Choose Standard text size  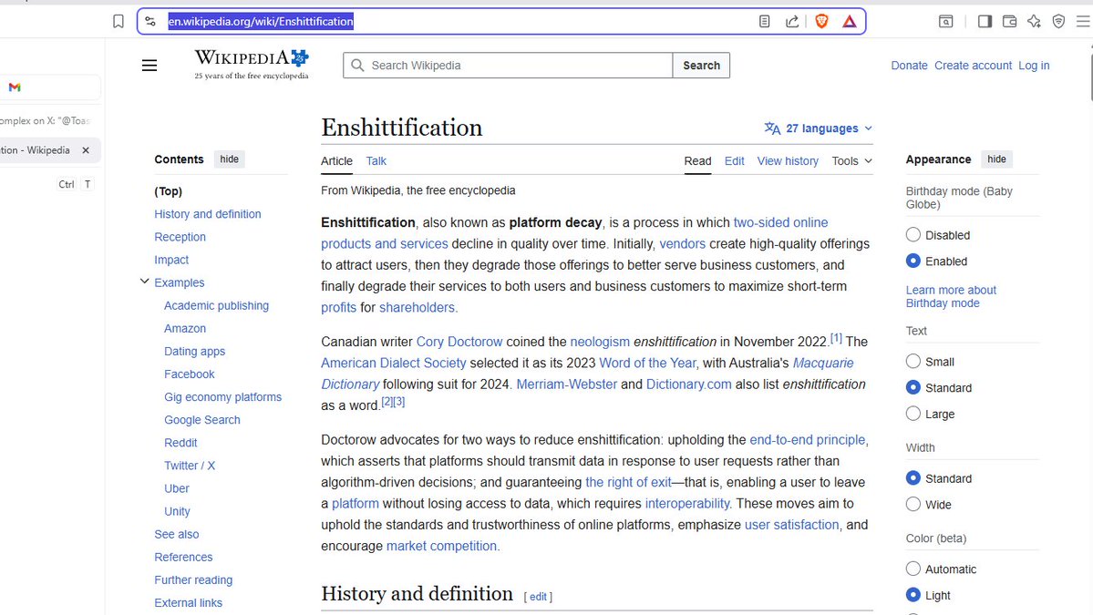pos(913,388)
